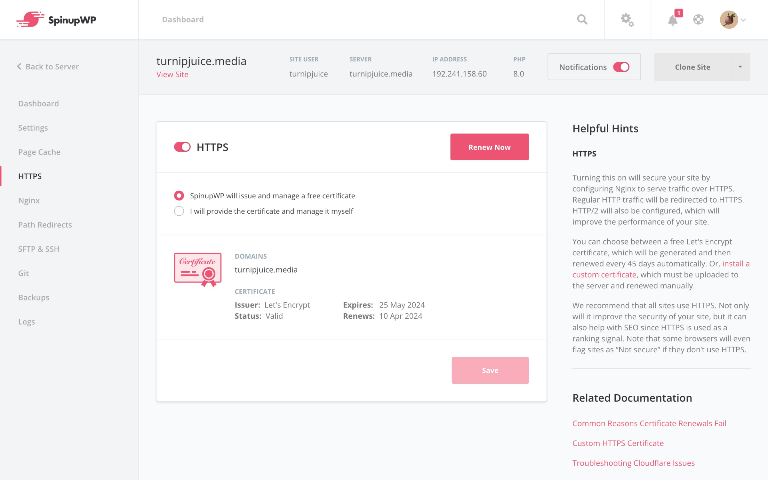Open the View Site link
Image resolution: width=768 pixels, height=480 pixels.
pyautogui.click(x=172, y=74)
